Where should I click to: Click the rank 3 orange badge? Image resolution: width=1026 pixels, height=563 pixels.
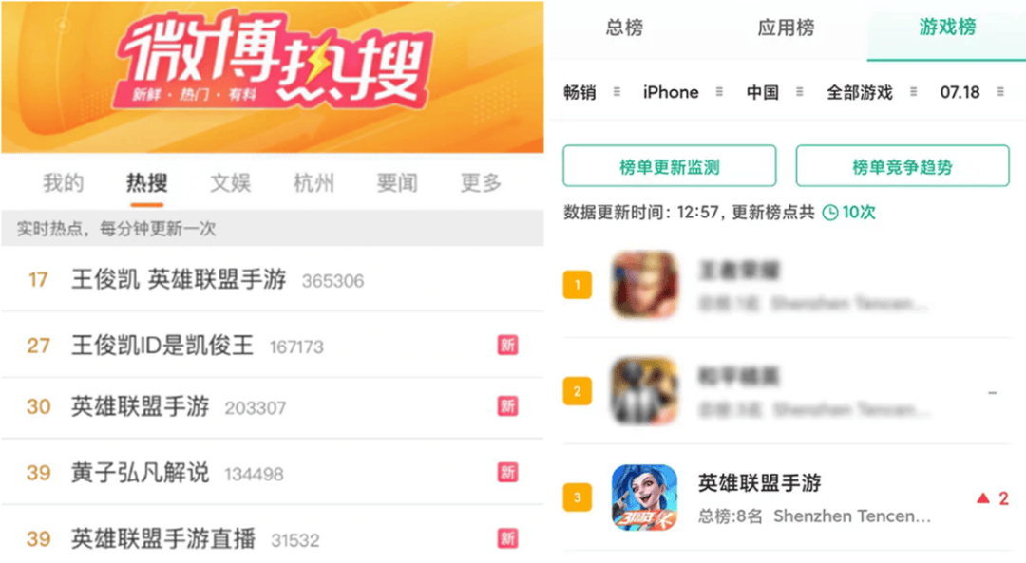pyautogui.click(x=578, y=497)
